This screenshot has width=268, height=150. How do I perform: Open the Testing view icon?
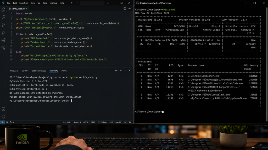[x=3, y=48]
